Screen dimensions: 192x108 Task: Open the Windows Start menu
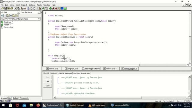click(3, 105)
